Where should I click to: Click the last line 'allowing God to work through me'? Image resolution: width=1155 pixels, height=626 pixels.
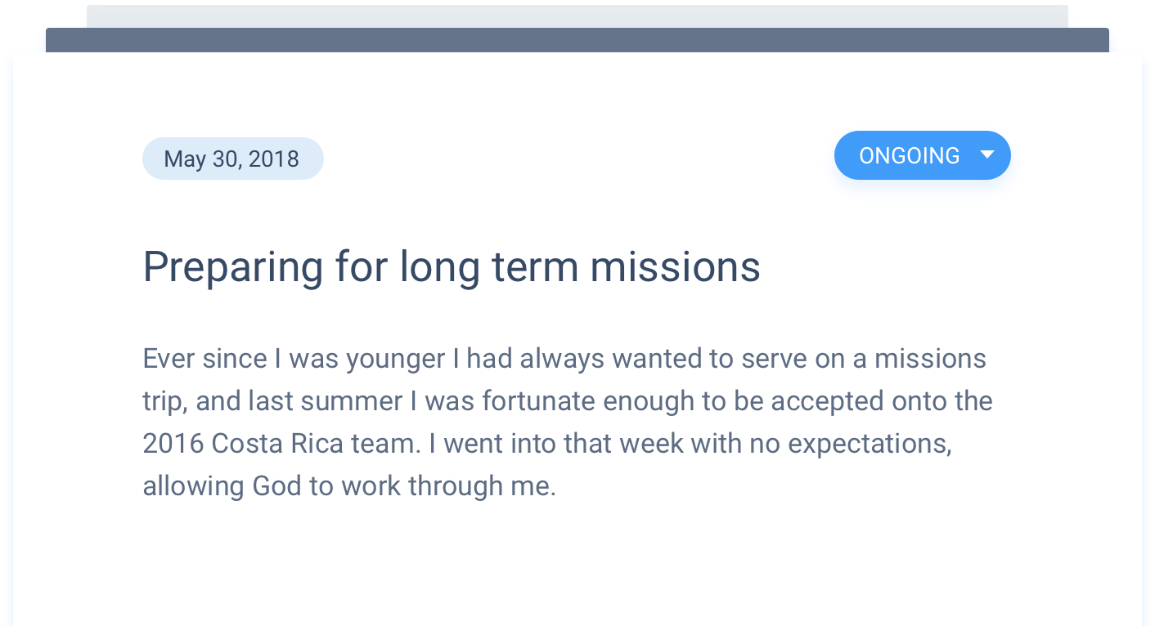(349, 486)
